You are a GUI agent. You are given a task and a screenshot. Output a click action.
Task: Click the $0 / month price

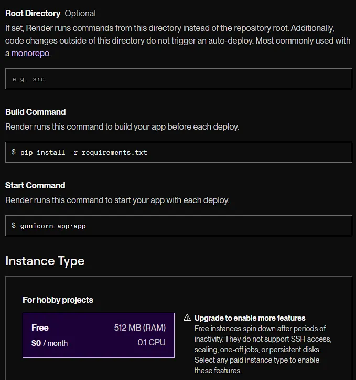(x=49, y=343)
